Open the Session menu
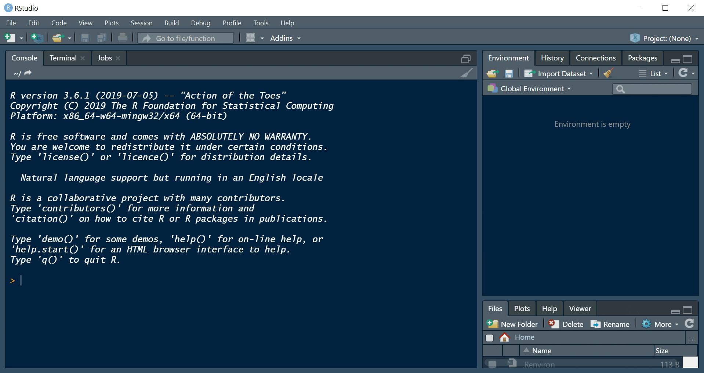 [x=141, y=23]
